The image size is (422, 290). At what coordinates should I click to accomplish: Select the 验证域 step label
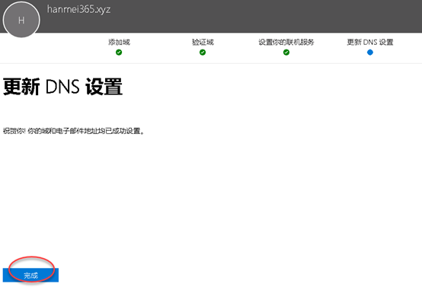203,42
